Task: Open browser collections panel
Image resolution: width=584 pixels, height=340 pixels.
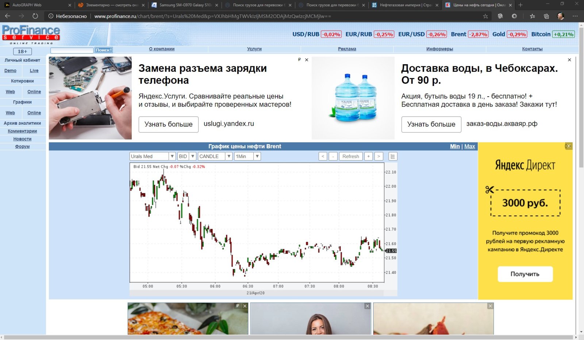Action: pos(546,16)
